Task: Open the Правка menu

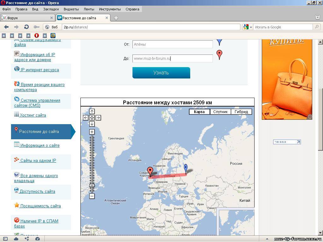Action: [x=21, y=9]
